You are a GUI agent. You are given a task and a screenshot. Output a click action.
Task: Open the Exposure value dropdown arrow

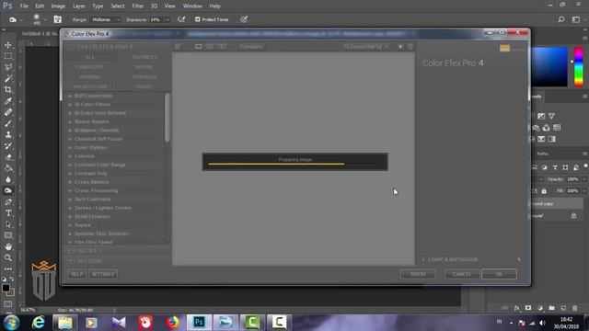(167, 19)
